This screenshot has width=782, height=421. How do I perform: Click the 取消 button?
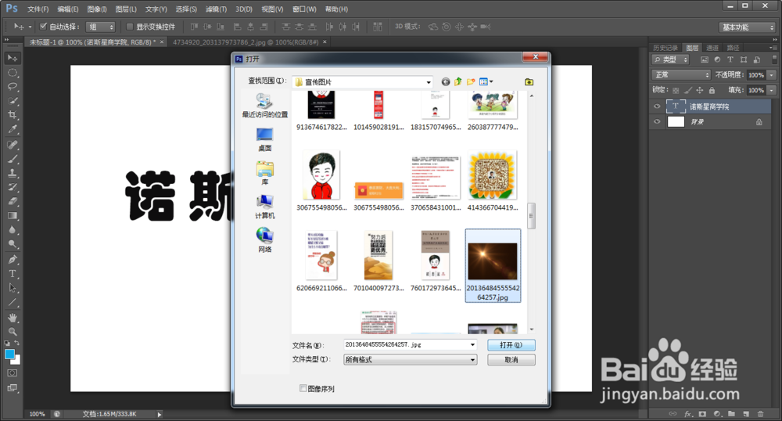click(511, 360)
